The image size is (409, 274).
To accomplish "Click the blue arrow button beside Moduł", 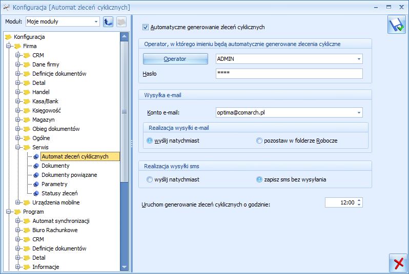I will point(108,21).
